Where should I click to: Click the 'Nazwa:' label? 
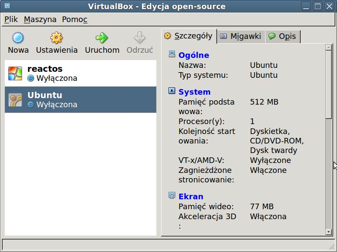tap(192, 65)
